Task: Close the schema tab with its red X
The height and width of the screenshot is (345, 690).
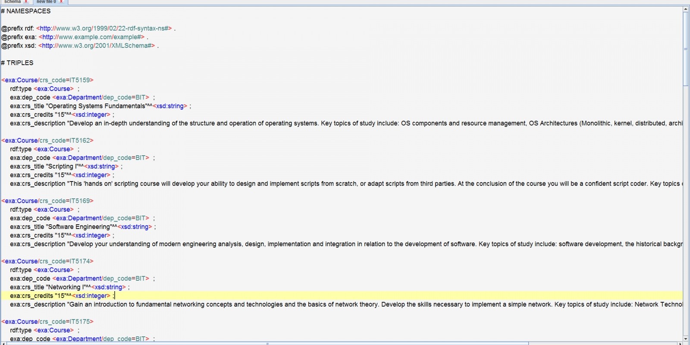Action: click(26, 2)
